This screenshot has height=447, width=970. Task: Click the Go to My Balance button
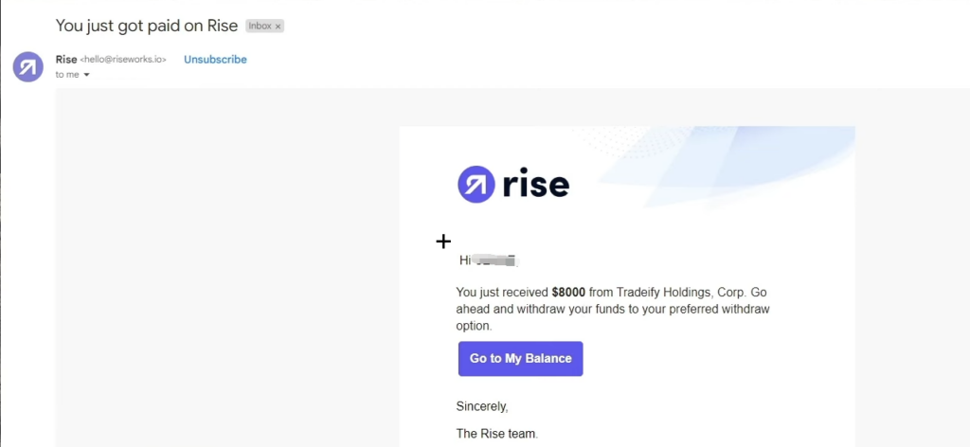point(520,359)
